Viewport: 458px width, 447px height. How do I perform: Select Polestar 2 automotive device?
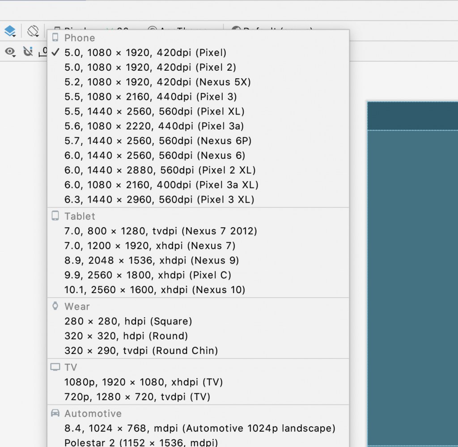pos(198,443)
